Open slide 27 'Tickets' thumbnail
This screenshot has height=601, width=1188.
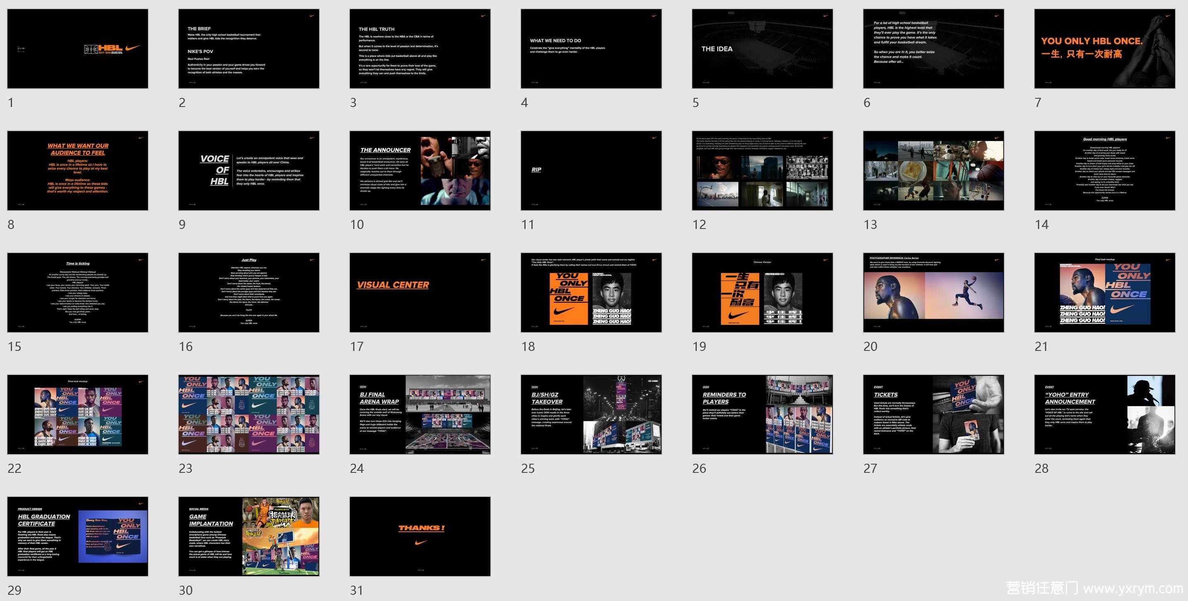click(x=933, y=414)
